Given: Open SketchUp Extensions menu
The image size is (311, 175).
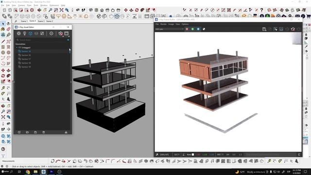Looking at the screenshot, I should (54, 5).
